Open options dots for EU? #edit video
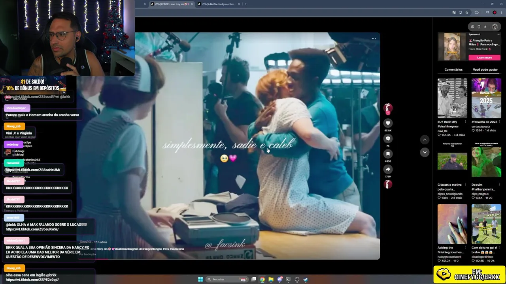 [466, 122]
